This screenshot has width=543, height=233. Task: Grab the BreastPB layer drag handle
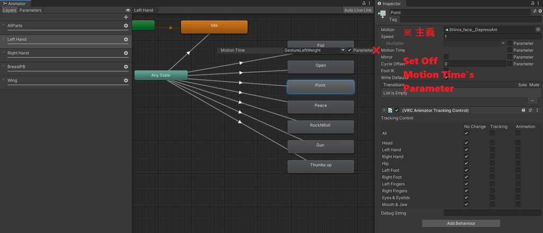(x=4, y=66)
